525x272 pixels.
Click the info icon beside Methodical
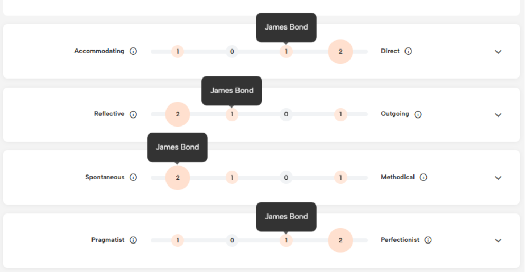point(423,178)
